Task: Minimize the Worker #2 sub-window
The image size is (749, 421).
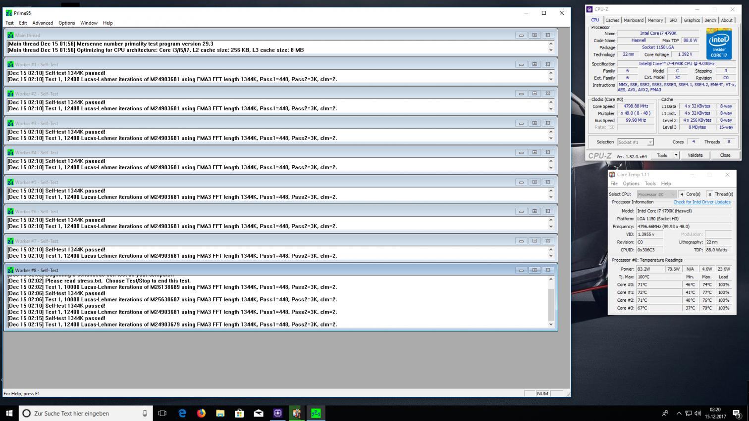Action: (521, 94)
